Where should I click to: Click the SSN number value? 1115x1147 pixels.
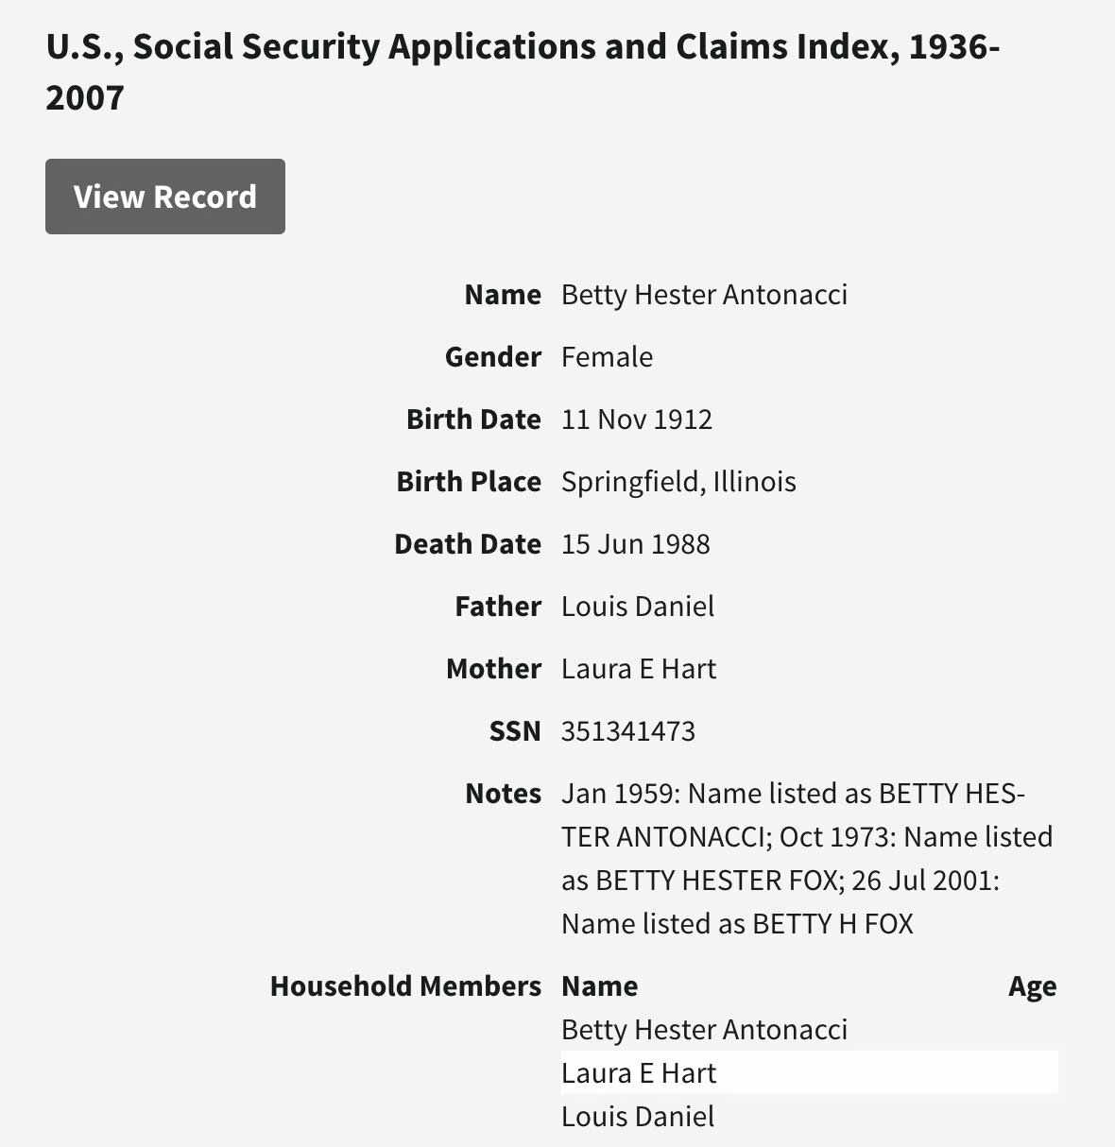pos(628,731)
